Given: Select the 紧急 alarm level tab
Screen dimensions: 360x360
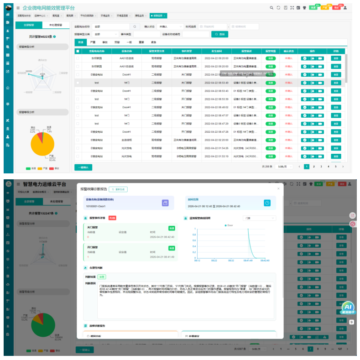Looking at the screenshot, I should (154, 42).
